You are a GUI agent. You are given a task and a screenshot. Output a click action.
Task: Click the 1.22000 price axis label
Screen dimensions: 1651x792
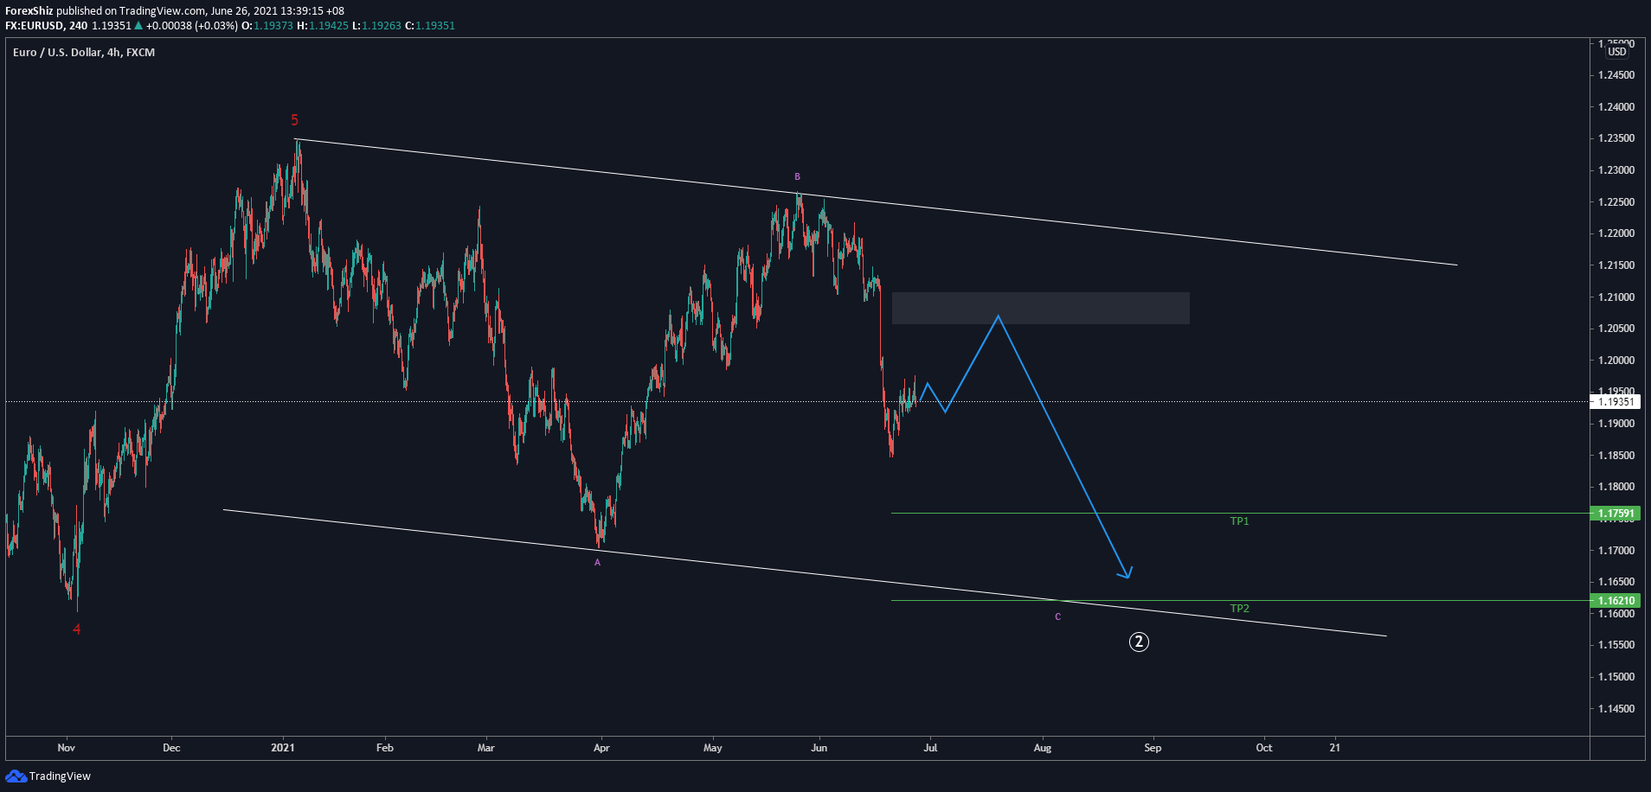point(1616,233)
